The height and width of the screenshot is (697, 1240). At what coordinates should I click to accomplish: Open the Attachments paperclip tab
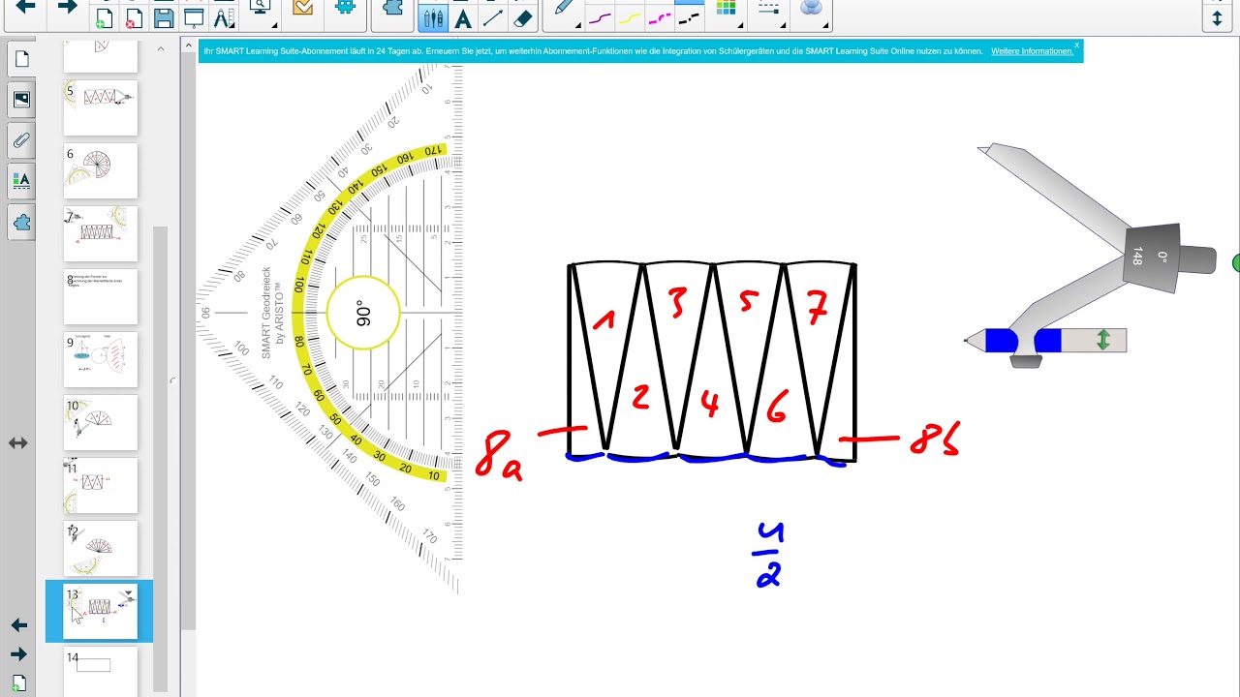tap(21, 139)
